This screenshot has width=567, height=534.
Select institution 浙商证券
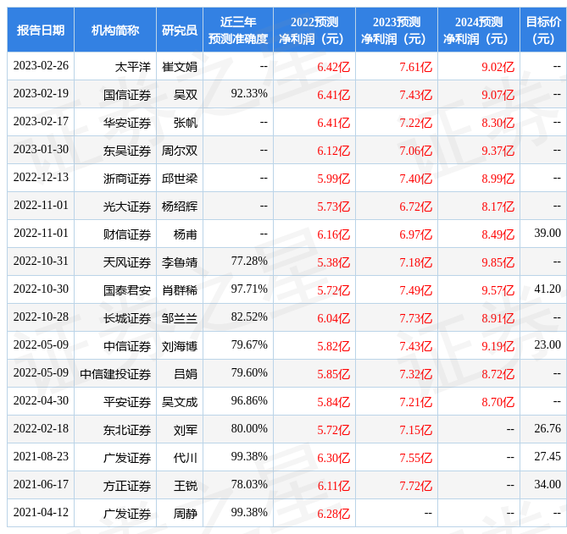[127, 179]
